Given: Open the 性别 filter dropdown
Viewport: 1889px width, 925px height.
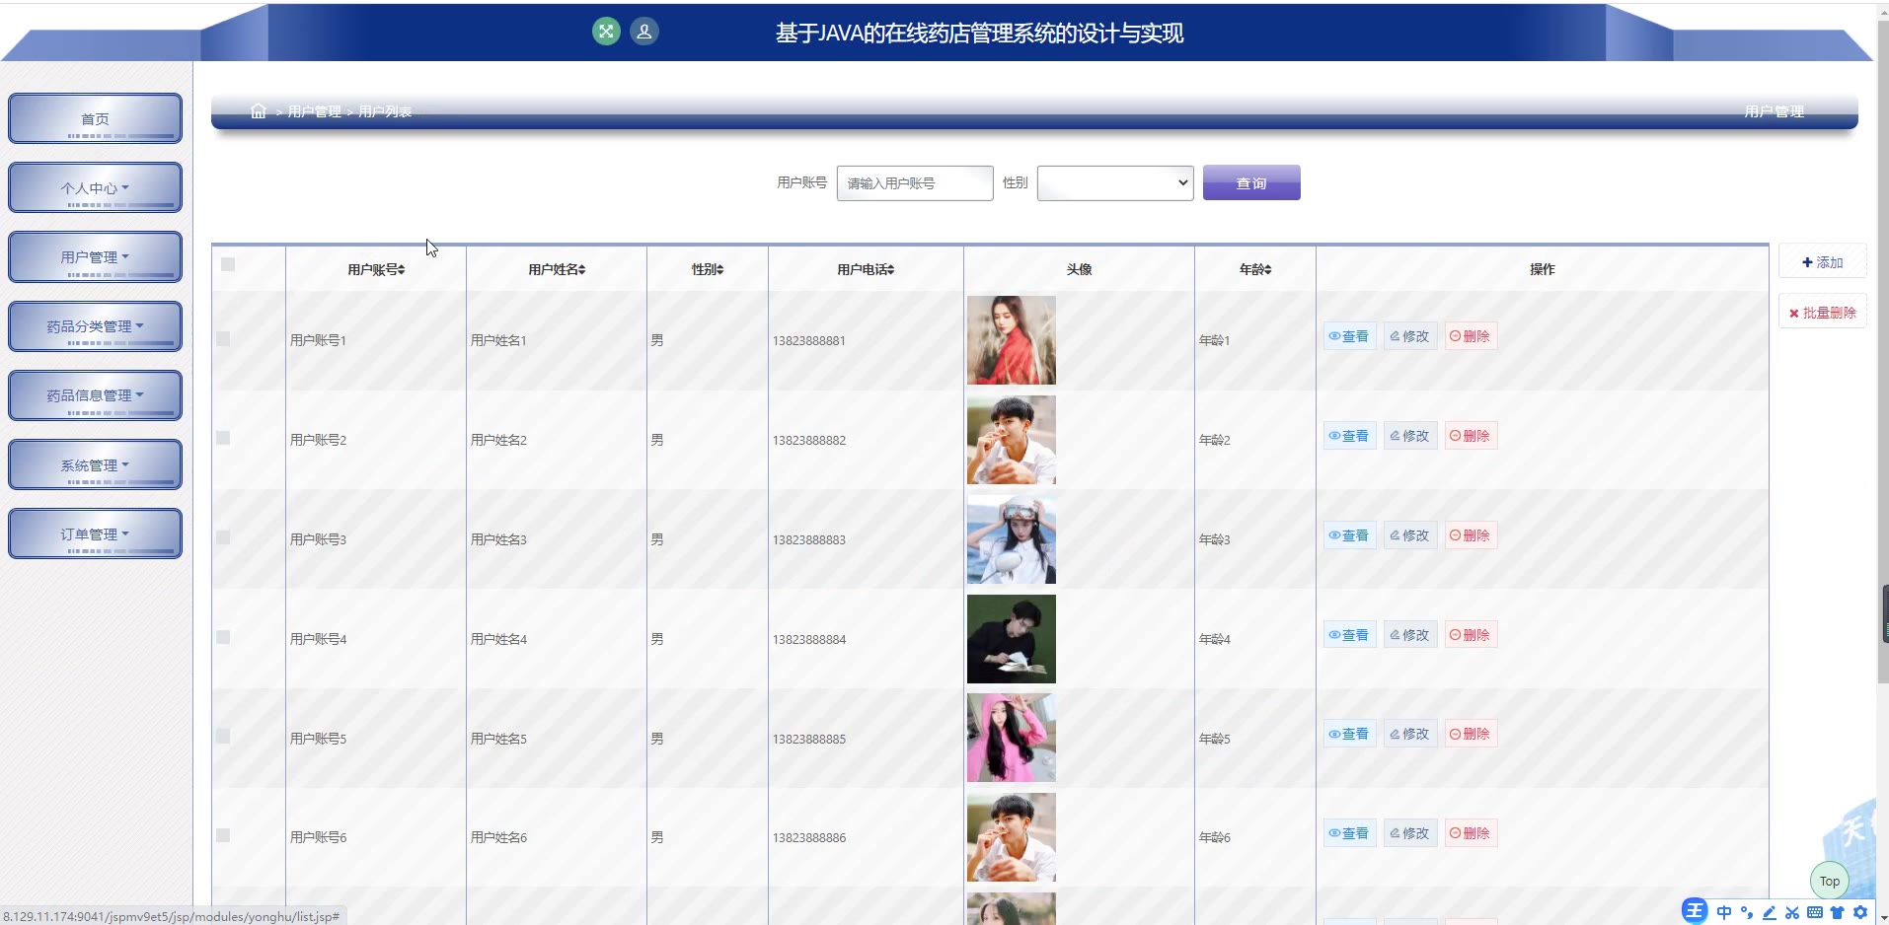Looking at the screenshot, I should tap(1115, 182).
